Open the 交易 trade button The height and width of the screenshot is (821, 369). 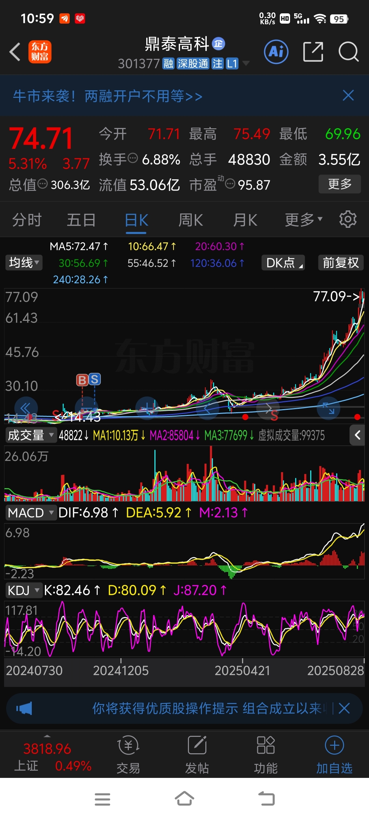pyautogui.click(x=128, y=755)
